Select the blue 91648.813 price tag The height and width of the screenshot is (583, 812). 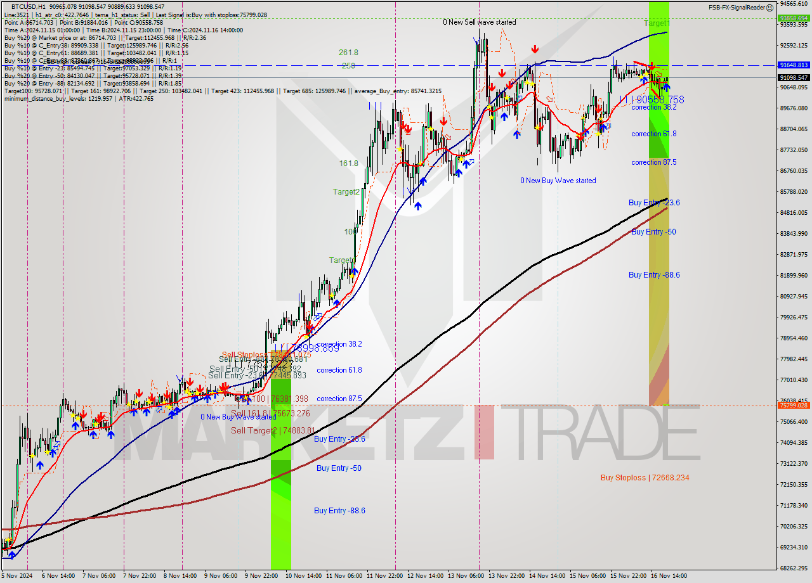[x=794, y=65]
